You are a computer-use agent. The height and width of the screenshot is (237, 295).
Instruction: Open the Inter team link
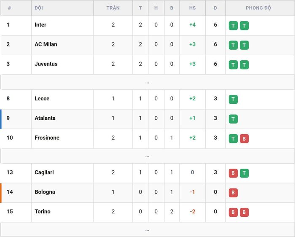click(40, 24)
